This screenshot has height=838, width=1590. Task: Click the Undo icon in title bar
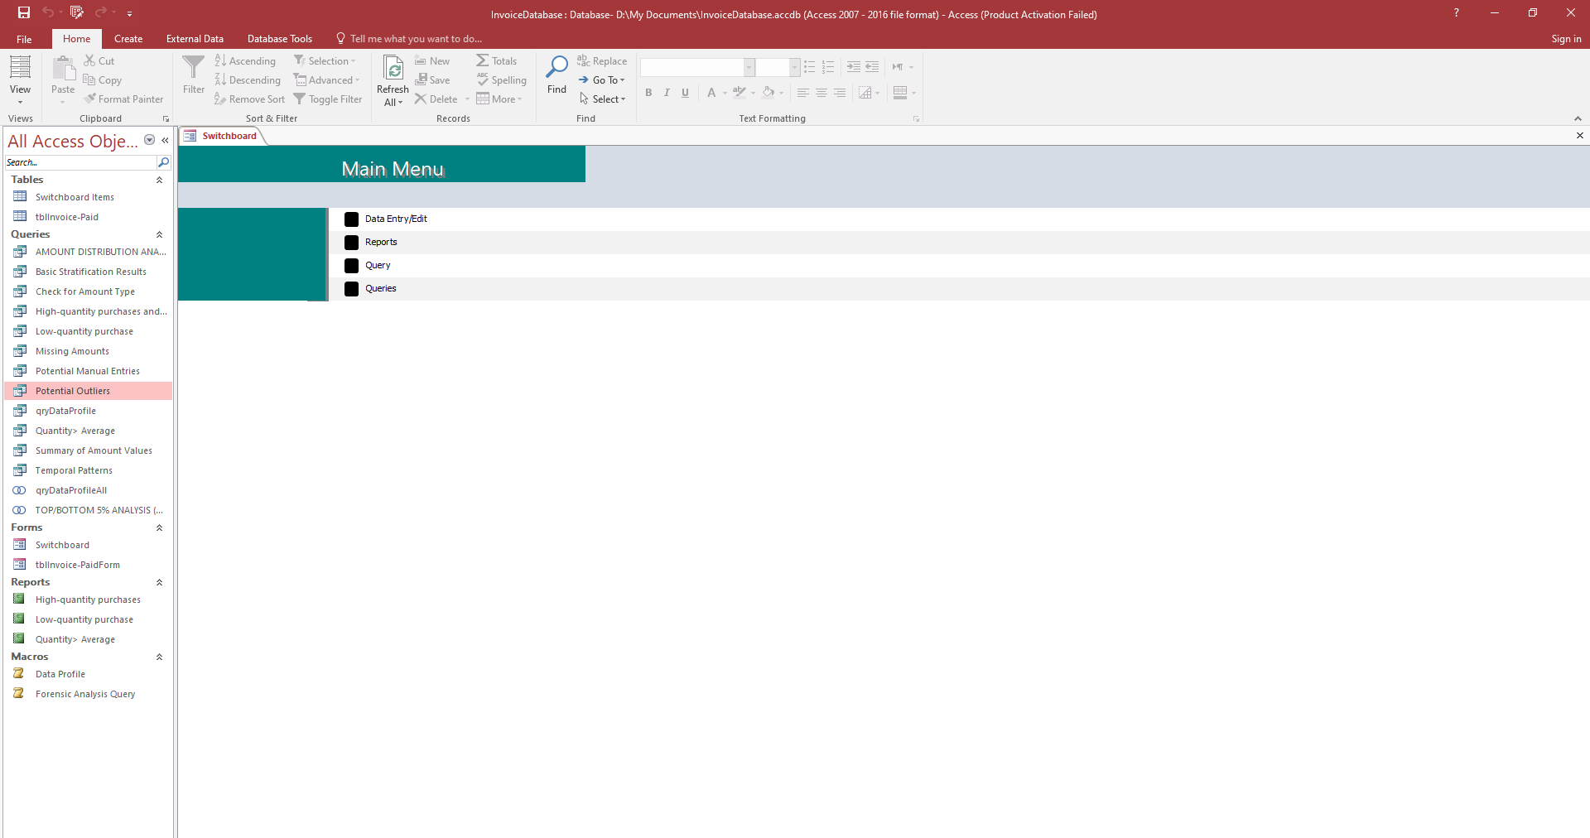[48, 12]
